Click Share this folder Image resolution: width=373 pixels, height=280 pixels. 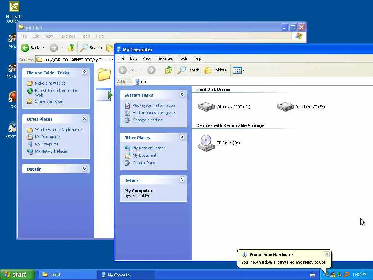pos(49,101)
